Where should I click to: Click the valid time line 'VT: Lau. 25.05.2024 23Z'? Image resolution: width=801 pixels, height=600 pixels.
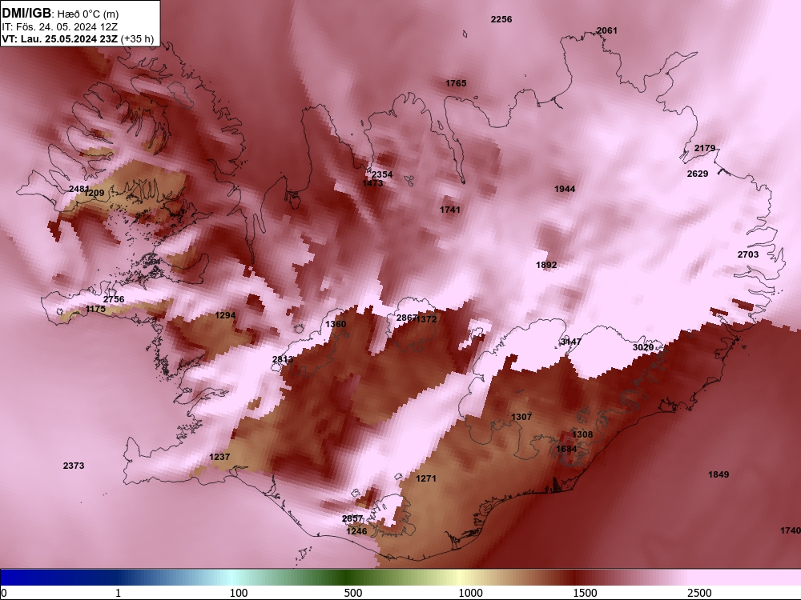[x=60, y=38]
